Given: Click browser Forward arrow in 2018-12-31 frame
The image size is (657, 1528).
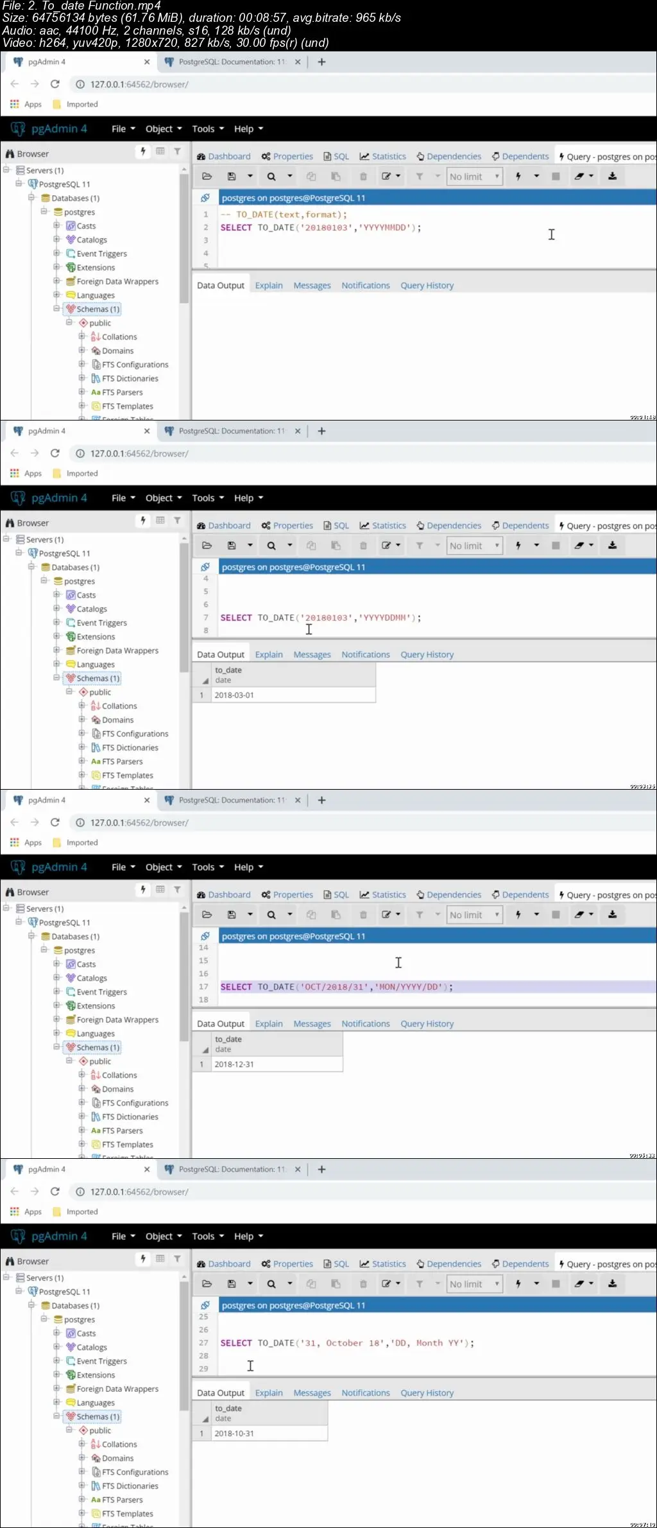Looking at the screenshot, I should coord(35,822).
